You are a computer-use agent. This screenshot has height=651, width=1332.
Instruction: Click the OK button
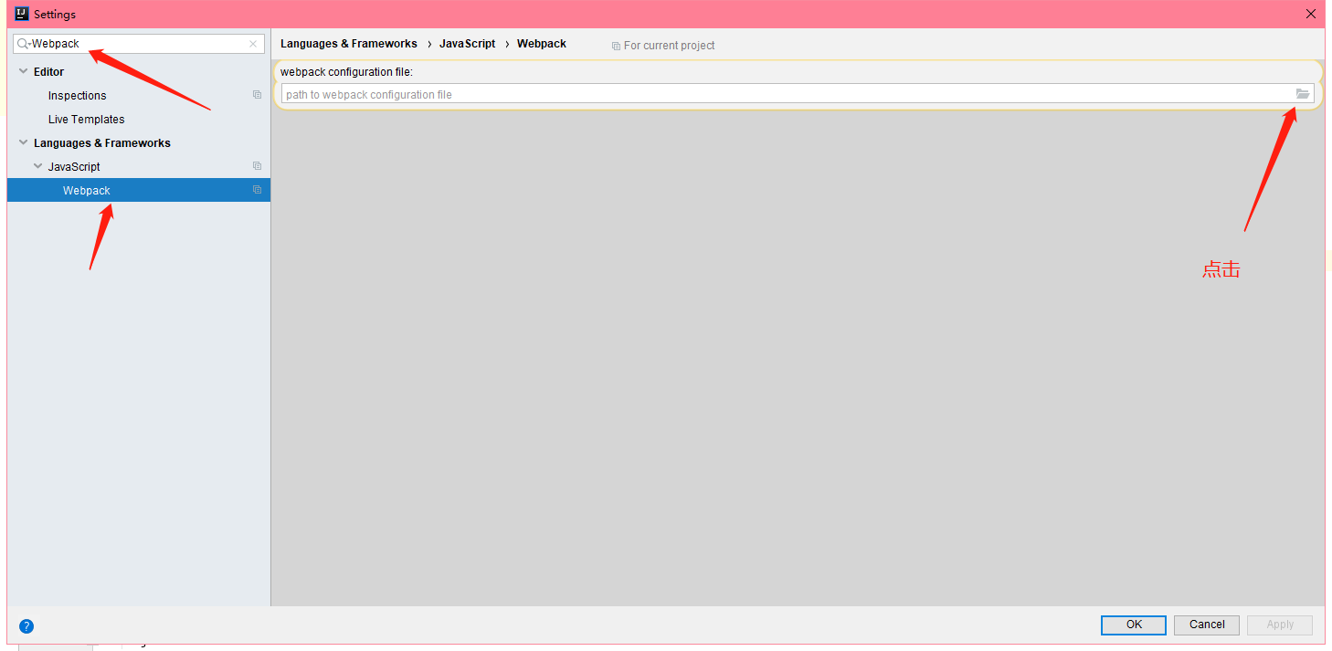pos(1134,625)
